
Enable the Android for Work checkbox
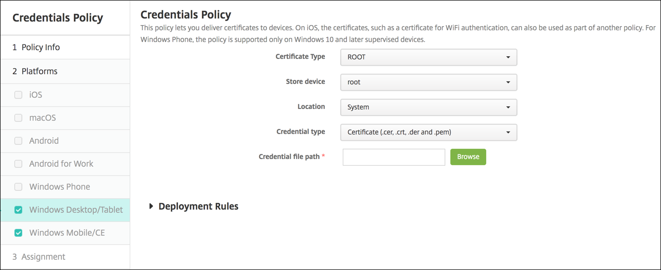[18, 164]
